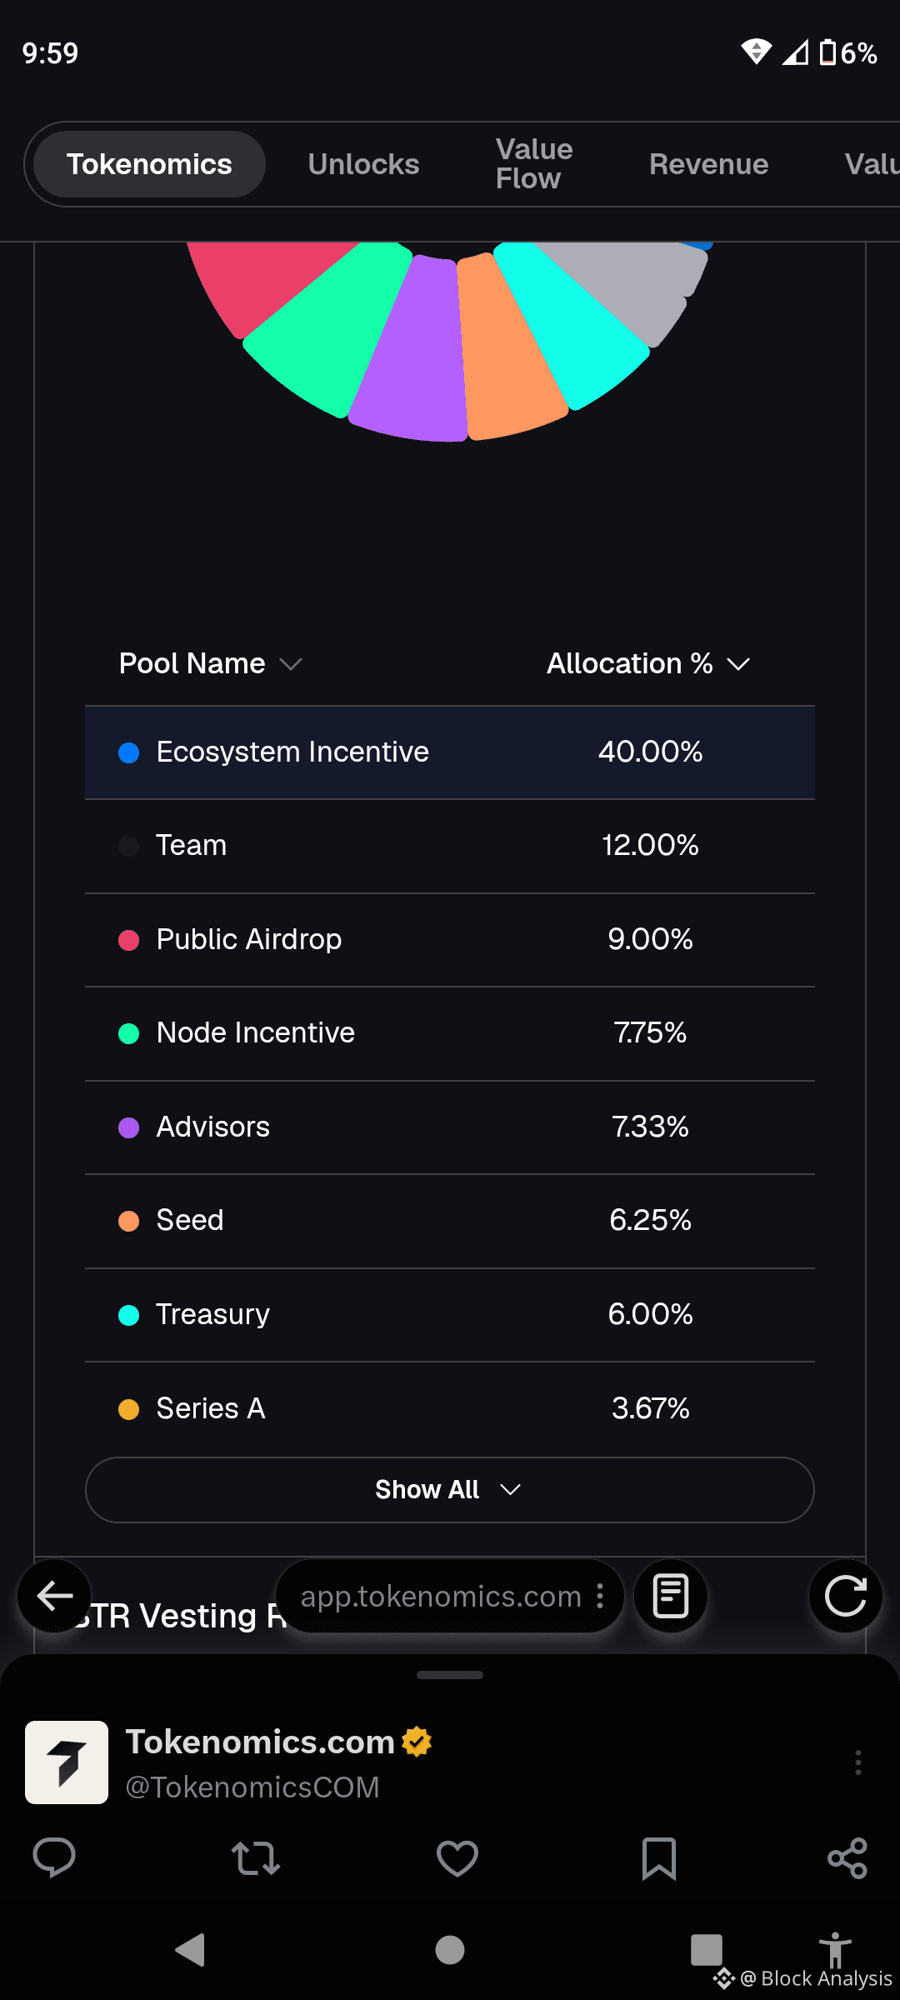Viewport: 900px width, 2000px height.
Task: Tap the reply comment bubble icon
Action: tap(54, 1857)
